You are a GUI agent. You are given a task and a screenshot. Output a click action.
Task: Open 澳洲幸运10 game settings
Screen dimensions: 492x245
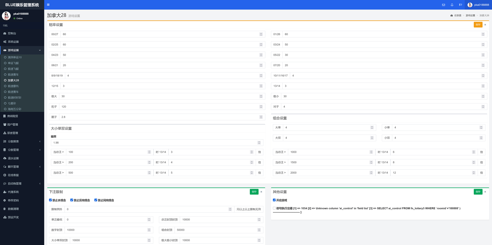tap(15, 58)
